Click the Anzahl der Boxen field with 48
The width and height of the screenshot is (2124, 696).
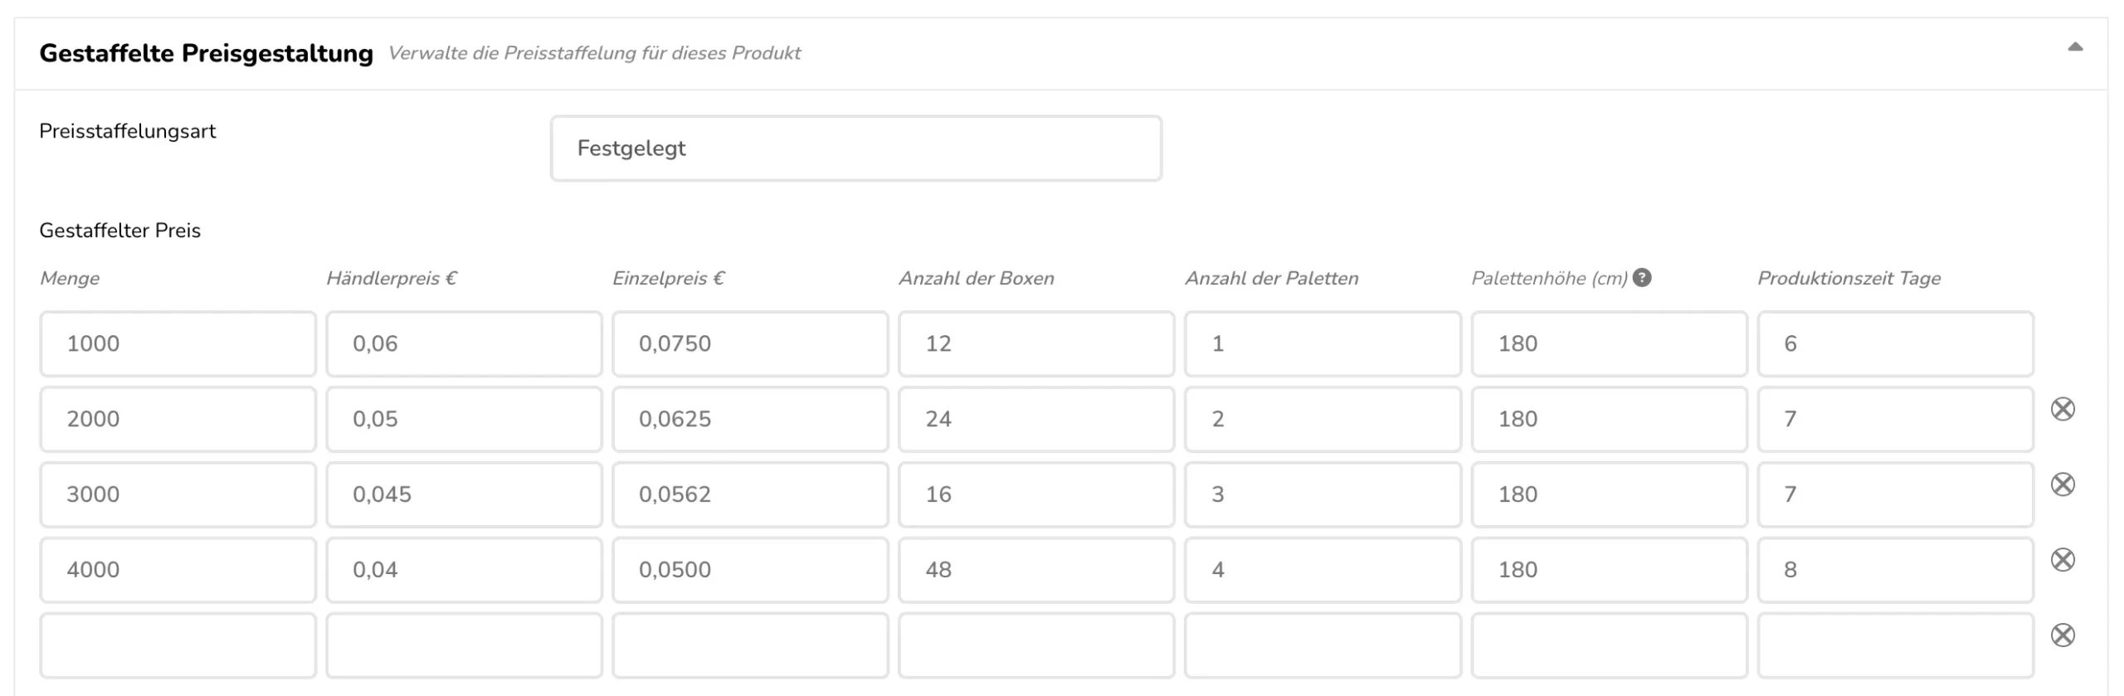[x=1036, y=570]
